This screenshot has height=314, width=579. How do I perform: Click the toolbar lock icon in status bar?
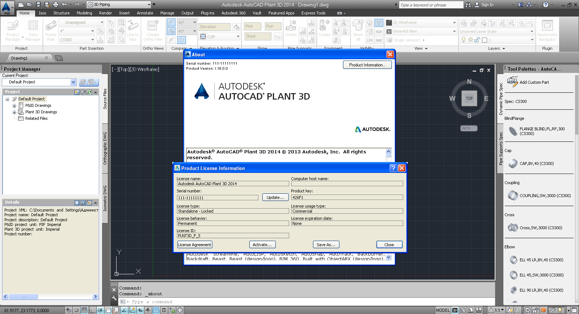coord(536,310)
